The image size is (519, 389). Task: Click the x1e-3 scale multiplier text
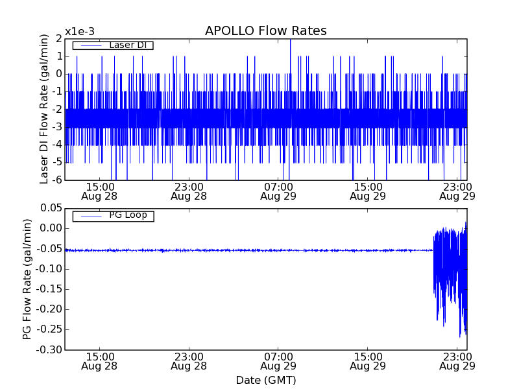[x=80, y=31]
